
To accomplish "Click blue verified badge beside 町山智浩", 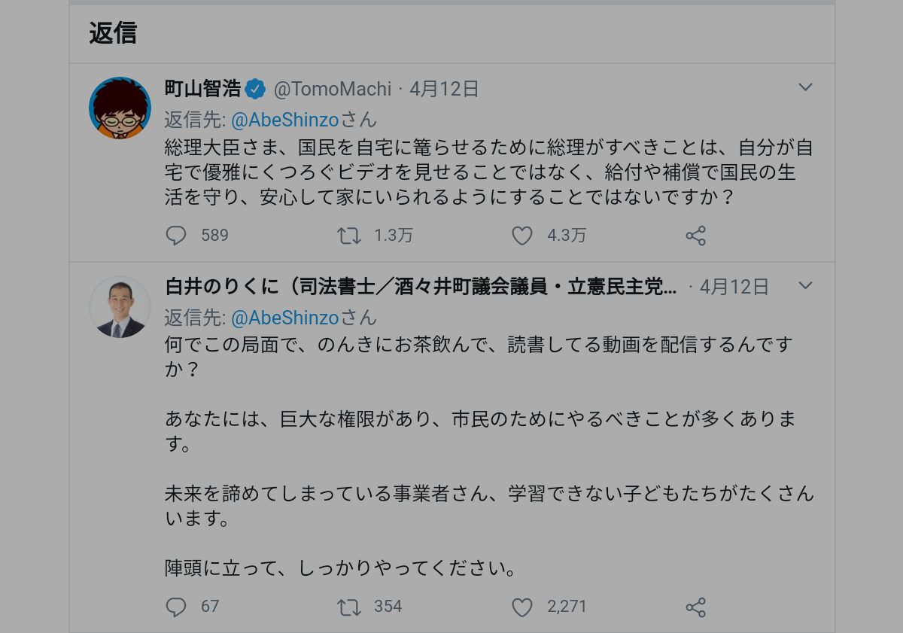I will coord(256,89).
